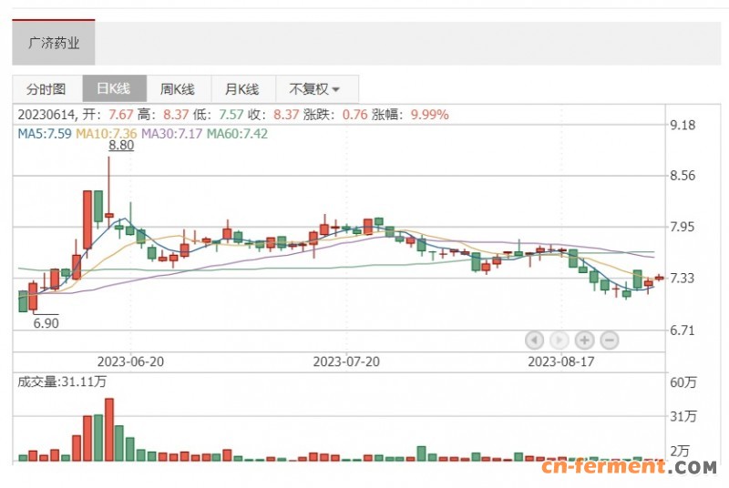Click the chart scroll-left arrow icon
This screenshot has height=488, width=729.
point(535,340)
